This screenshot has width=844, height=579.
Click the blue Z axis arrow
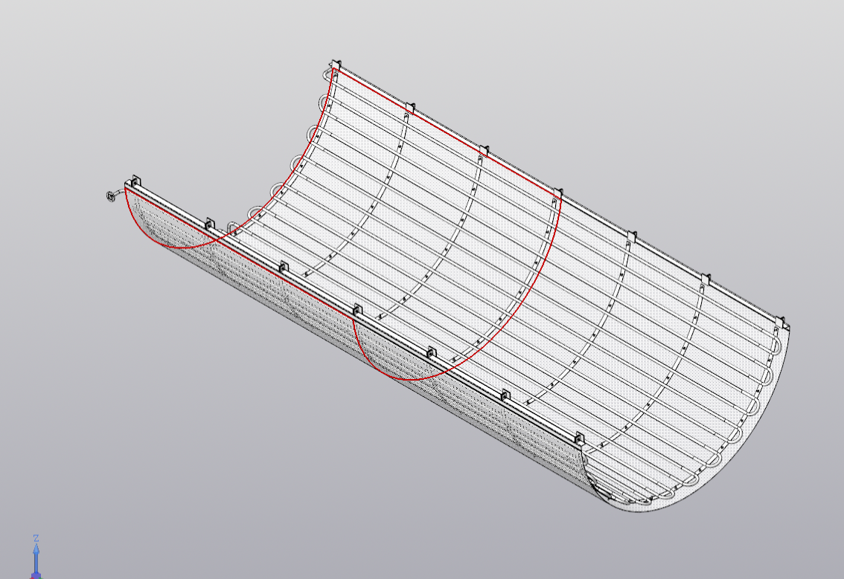tap(36, 559)
